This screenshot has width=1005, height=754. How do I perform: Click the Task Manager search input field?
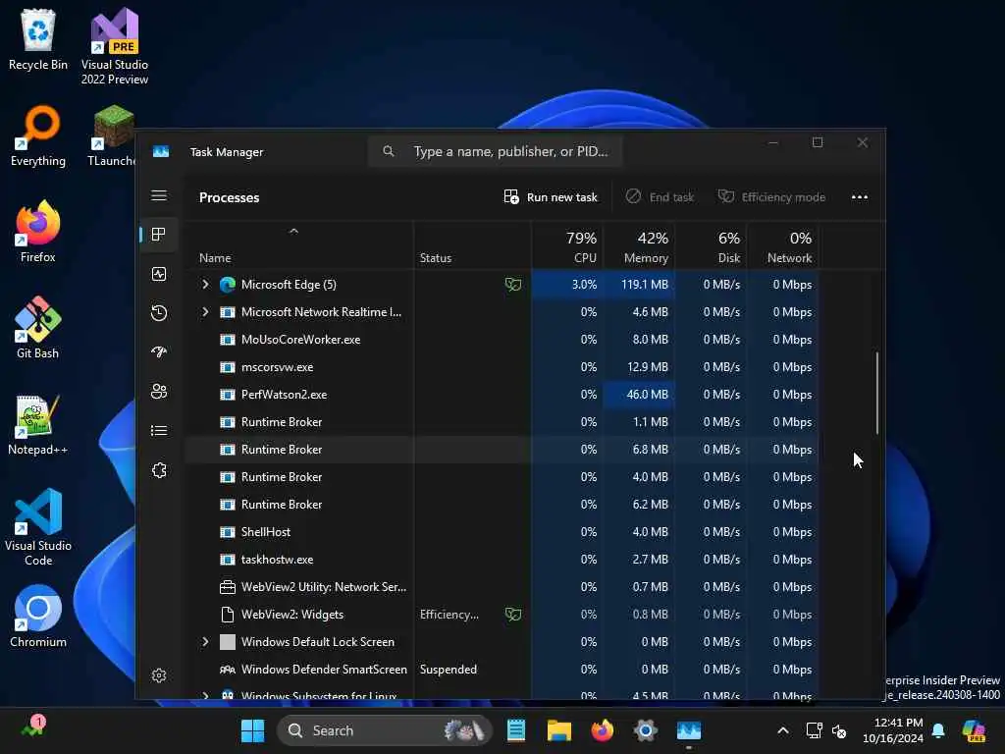coord(495,151)
